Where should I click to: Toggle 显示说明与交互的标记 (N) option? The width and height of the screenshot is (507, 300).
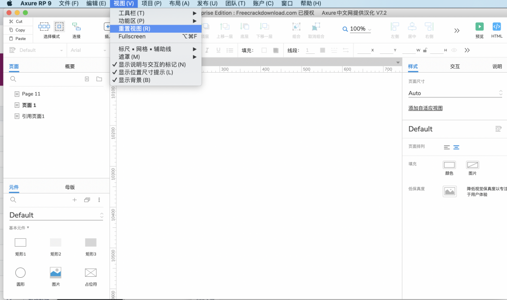coord(152,64)
